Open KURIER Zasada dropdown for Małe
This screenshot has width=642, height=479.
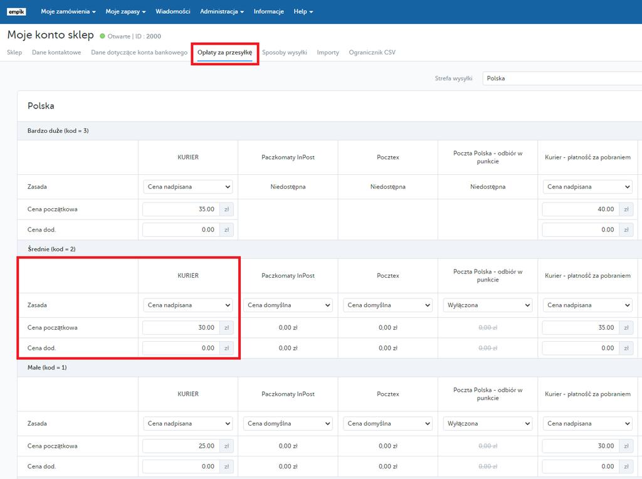point(188,423)
